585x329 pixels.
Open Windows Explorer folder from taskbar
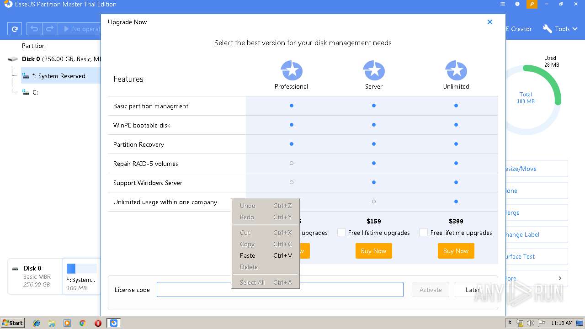point(52,323)
